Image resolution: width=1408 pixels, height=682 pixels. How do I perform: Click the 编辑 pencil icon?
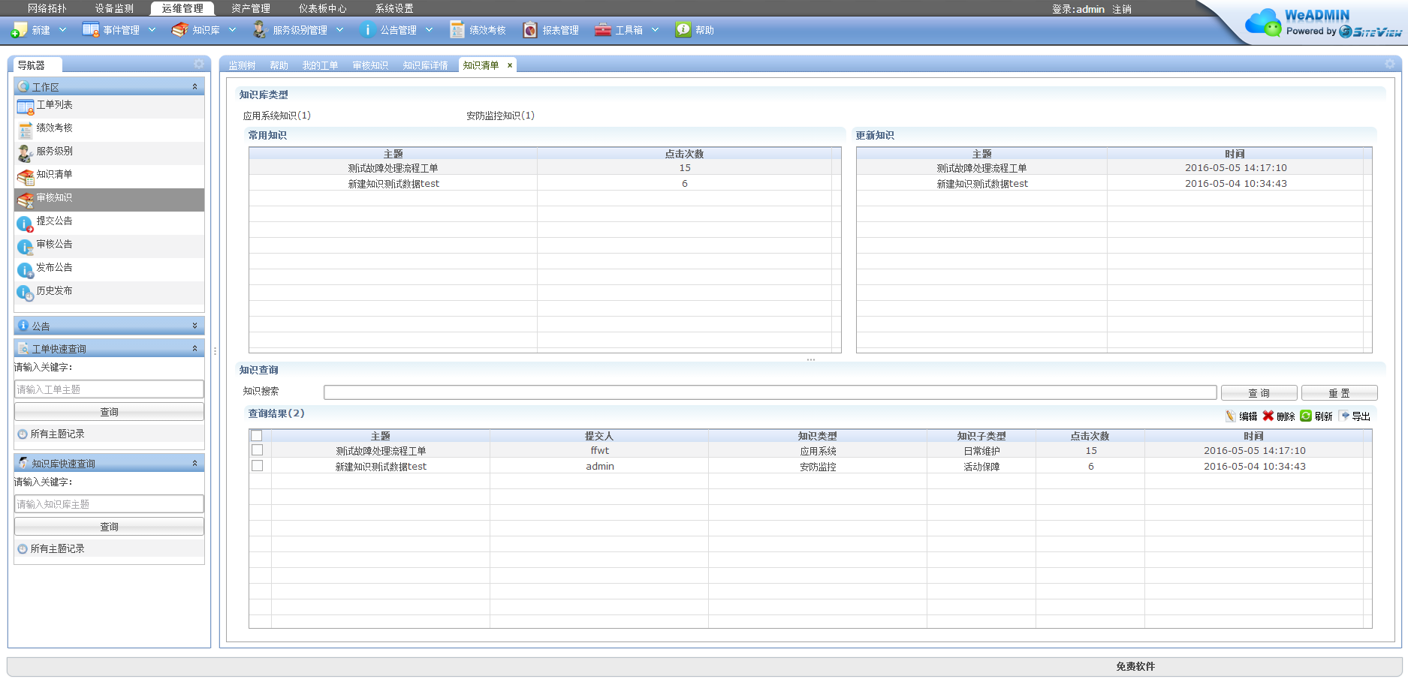(x=1230, y=416)
